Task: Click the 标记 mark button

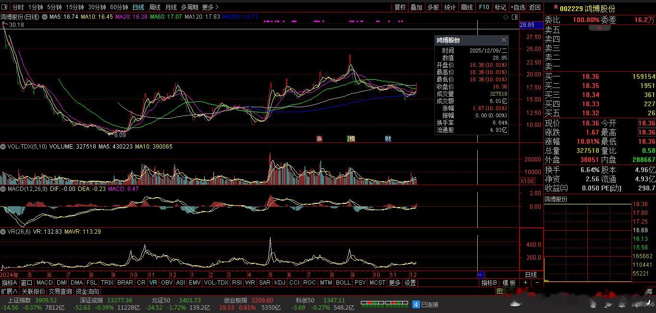Action: (x=500, y=7)
